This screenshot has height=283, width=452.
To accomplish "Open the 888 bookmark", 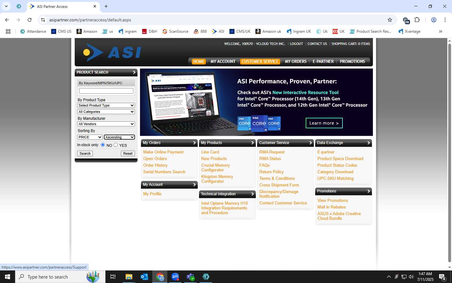I will [200, 31].
